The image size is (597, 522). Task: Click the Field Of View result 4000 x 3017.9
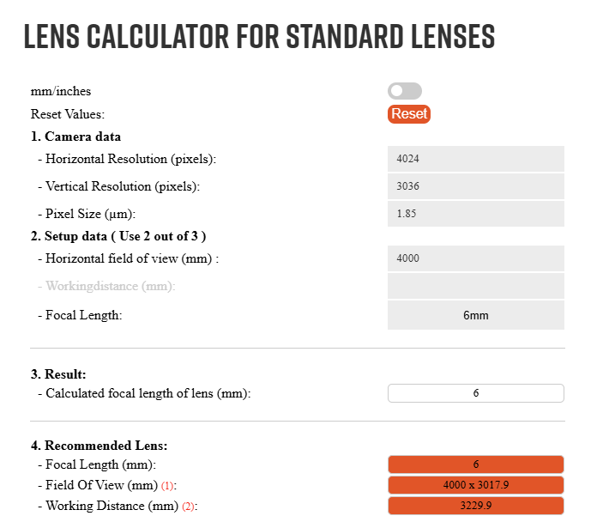pos(476,485)
